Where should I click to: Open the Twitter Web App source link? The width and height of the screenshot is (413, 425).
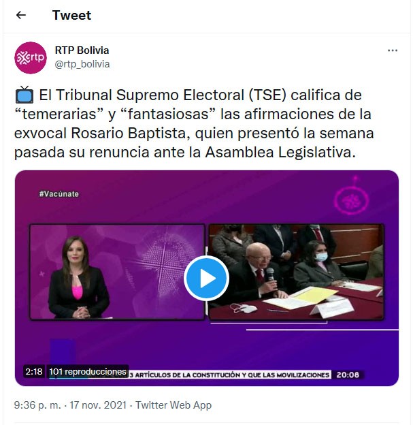174,405
